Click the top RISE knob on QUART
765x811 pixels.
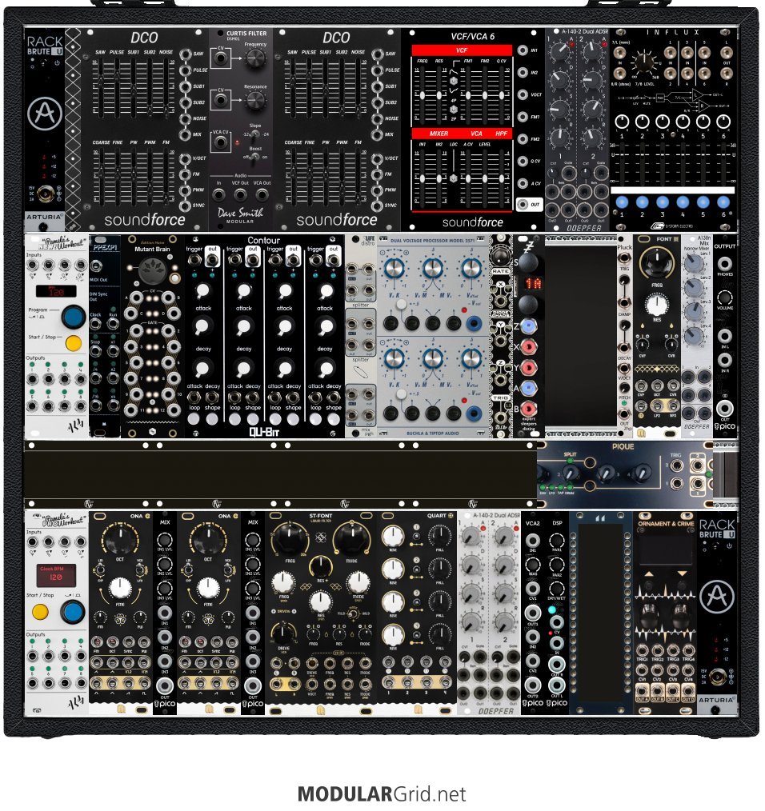tap(393, 537)
